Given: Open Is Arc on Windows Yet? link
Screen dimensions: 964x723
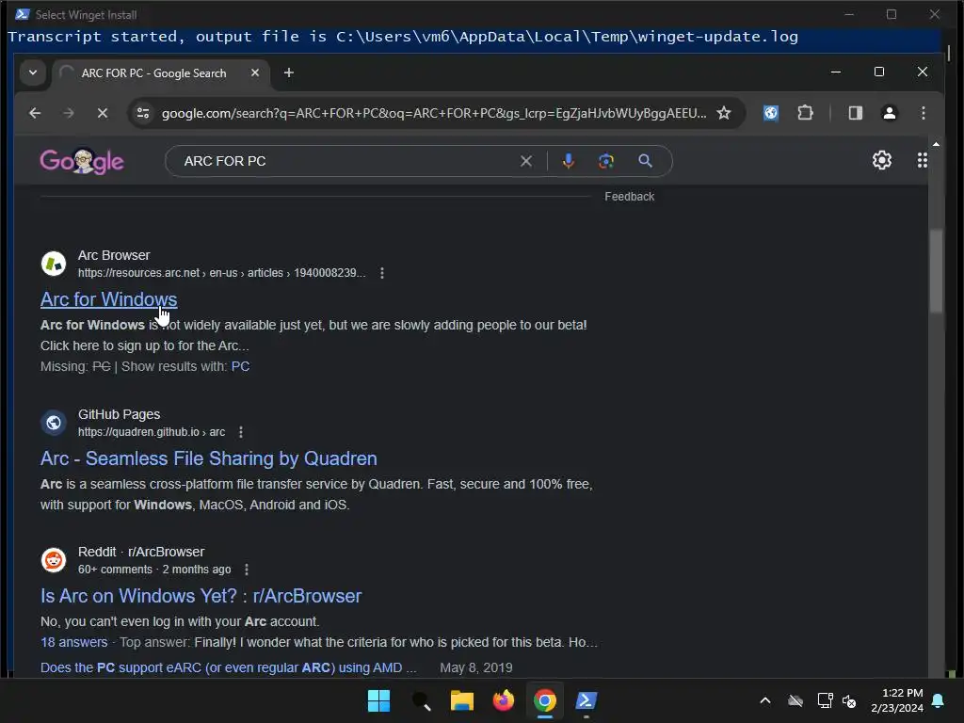Looking at the screenshot, I should click(201, 596).
